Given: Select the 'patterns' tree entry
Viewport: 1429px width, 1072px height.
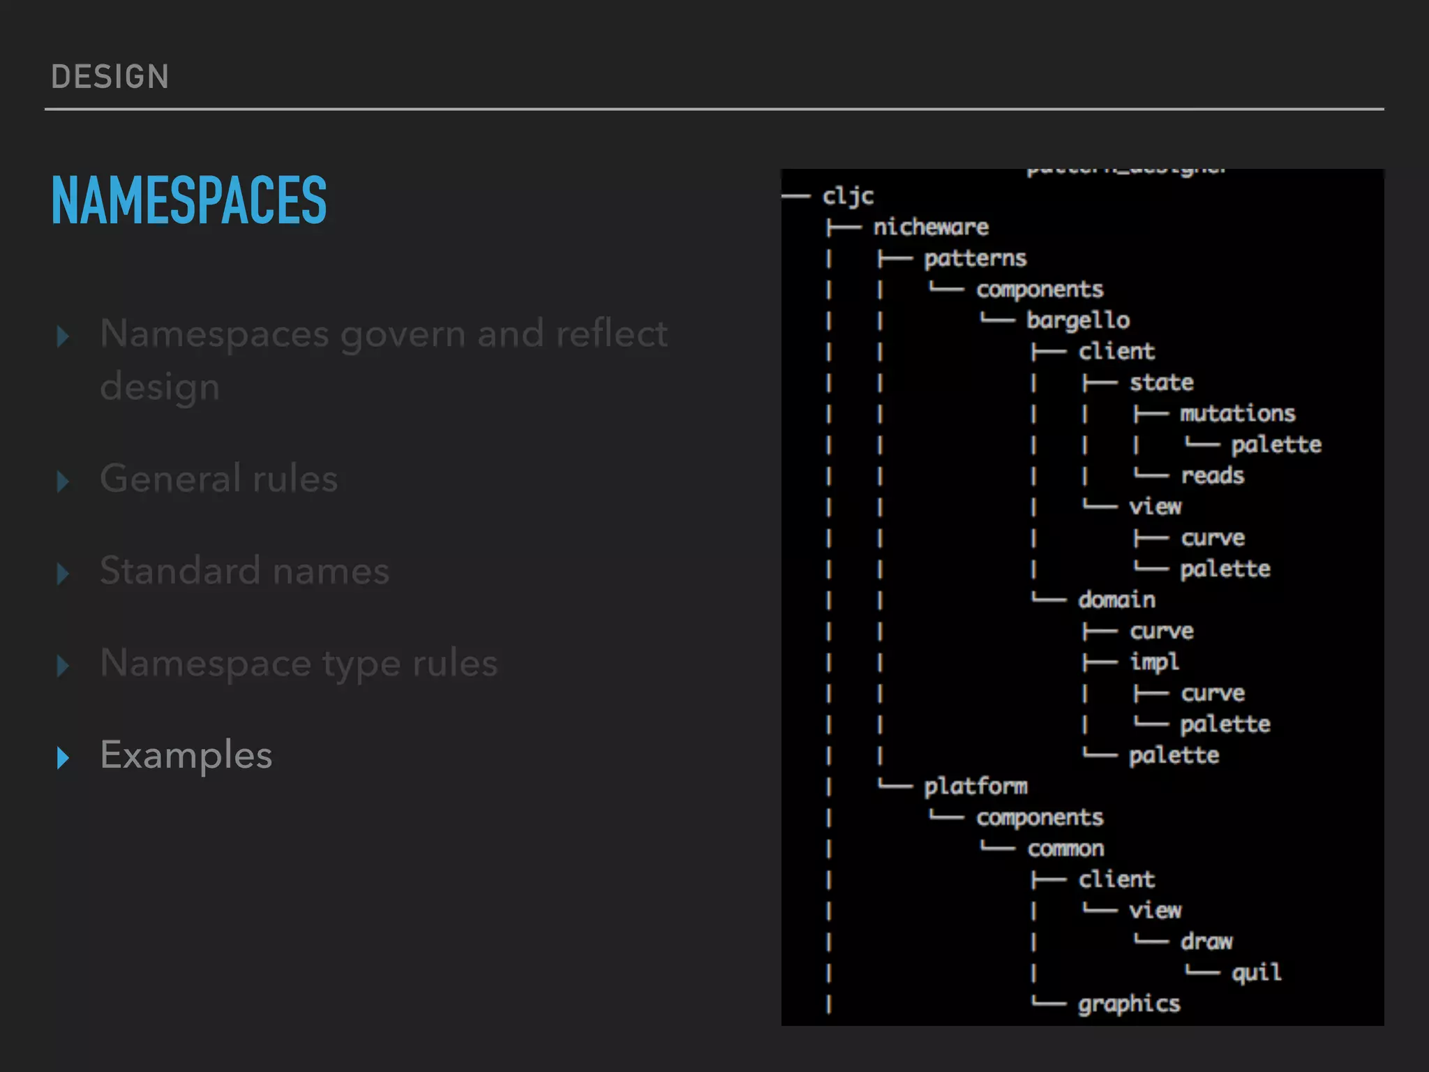Looking at the screenshot, I should (x=975, y=260).
